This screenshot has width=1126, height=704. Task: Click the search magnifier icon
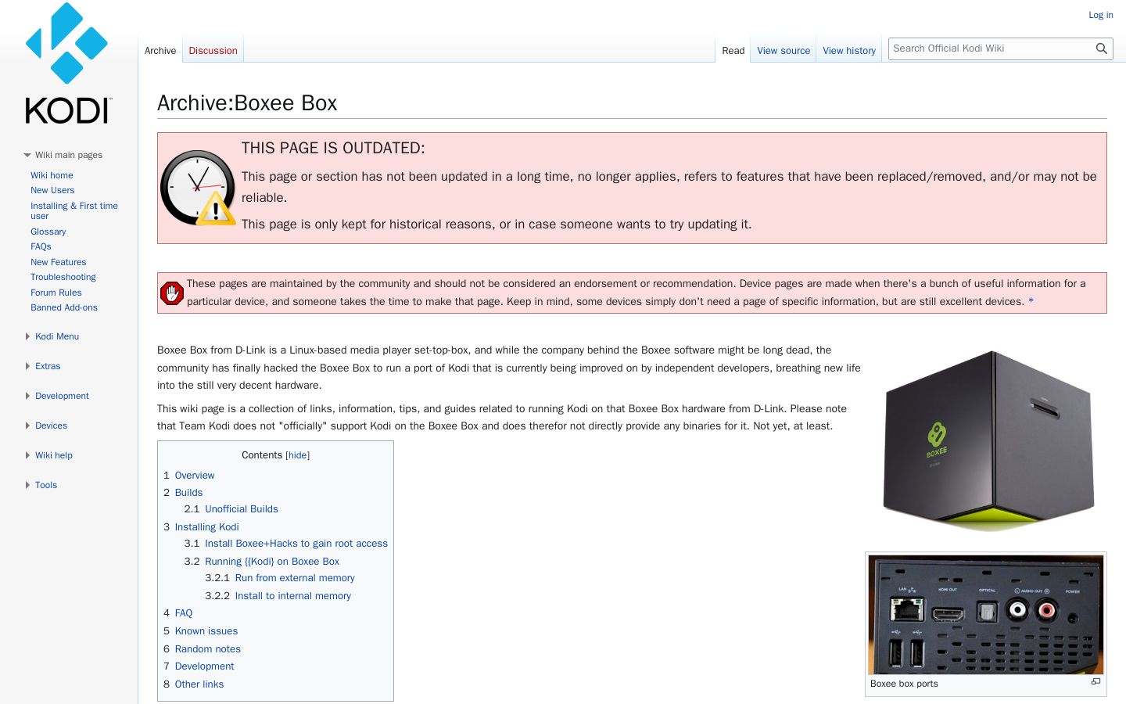(x=1101, y=48)
